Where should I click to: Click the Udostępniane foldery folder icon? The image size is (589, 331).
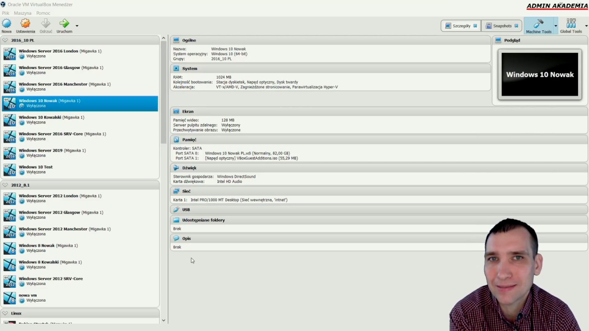click(x=176, y=220)
